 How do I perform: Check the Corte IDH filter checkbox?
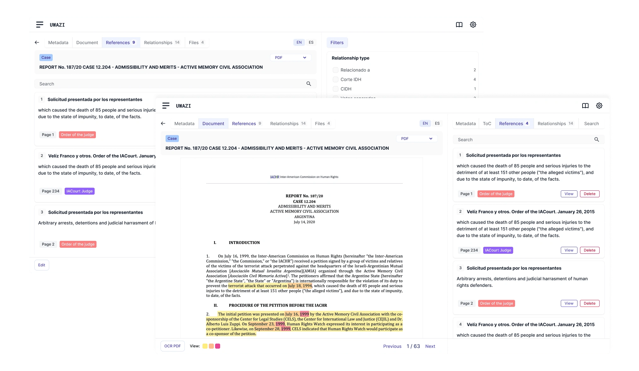coord(336,79)
